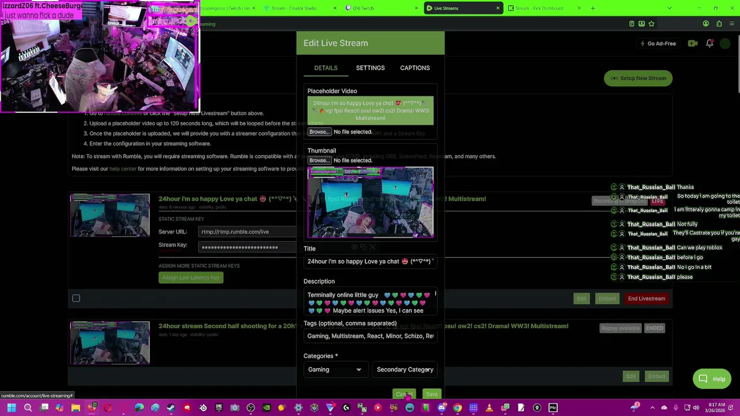The height and width of the screenshot is (416, 740).
Task: Open Discord from the taskbar
Action: pos(442,408)
